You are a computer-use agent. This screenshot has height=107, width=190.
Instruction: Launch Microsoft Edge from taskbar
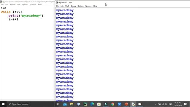(92, 104)
